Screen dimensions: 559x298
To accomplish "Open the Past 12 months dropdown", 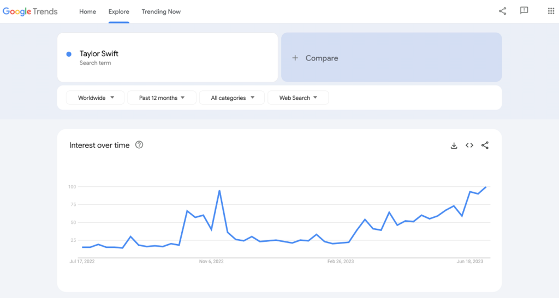I will pos(162,98).
